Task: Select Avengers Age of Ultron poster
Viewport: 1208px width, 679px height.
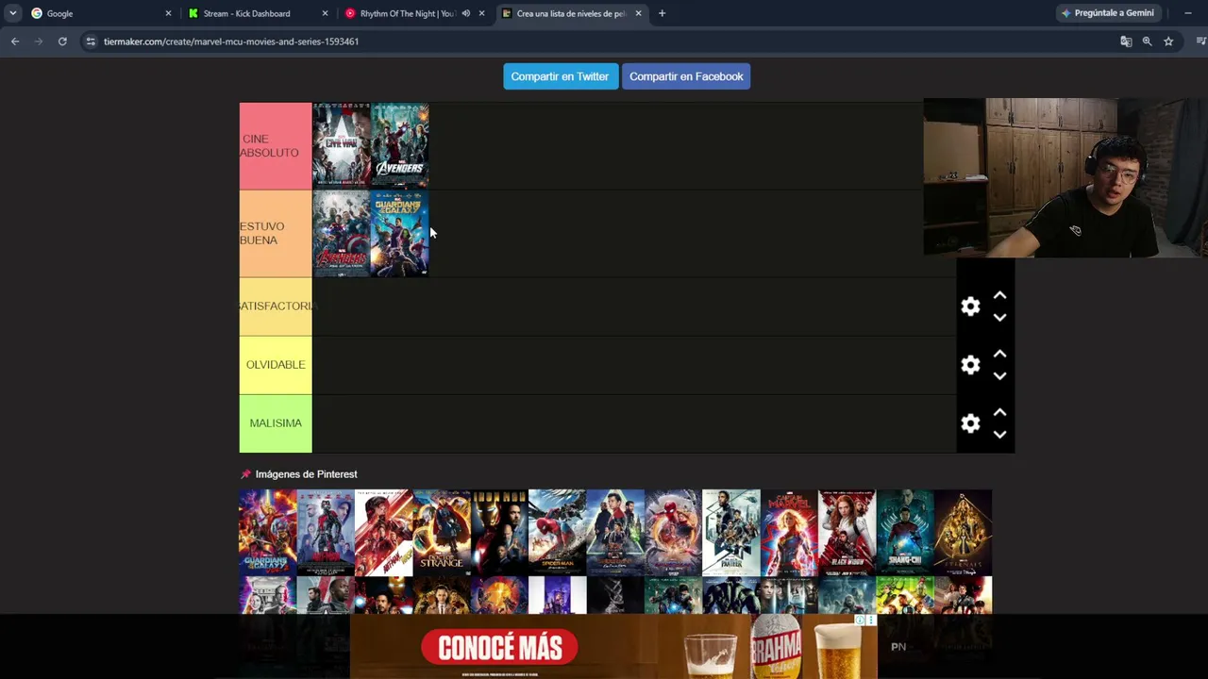Action: pos(342,233)
